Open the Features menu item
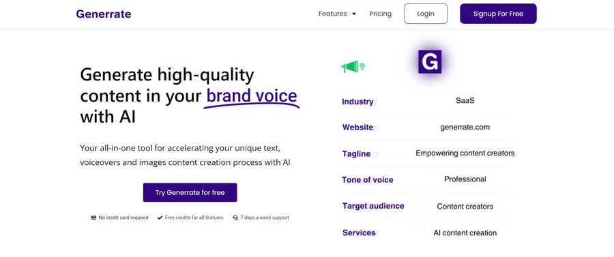The height and width of the screenshot is (257, 614). pyautogui.click(x=332, y=14)
